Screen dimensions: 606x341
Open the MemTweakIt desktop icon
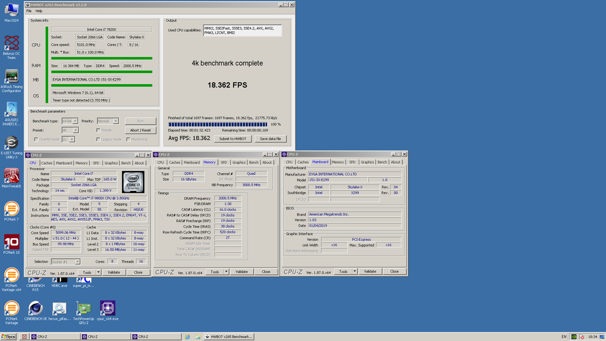(x=12, y=178)
